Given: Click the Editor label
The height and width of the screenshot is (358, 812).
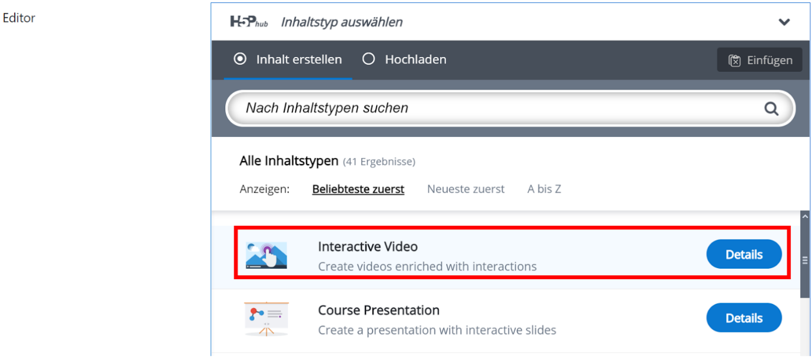Looking at the screenshot, I should [x=19, y=18].
